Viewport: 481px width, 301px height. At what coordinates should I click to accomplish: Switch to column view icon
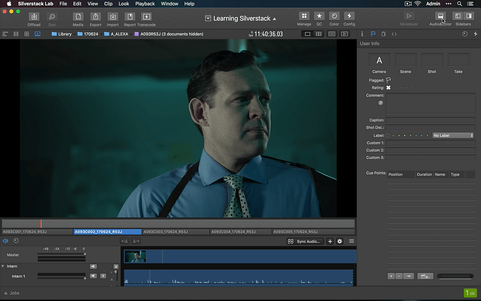[x=16, y=34]
